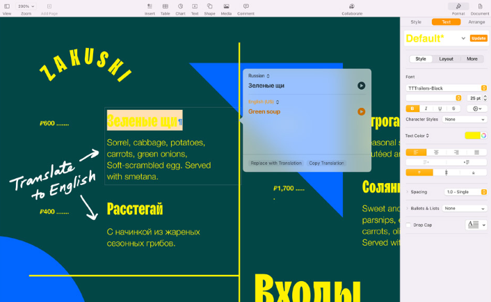Image resolution: width=491 pixels, height=302 pixels.
Task: Add a Text box from the toolbar
Action: (195, 6)
